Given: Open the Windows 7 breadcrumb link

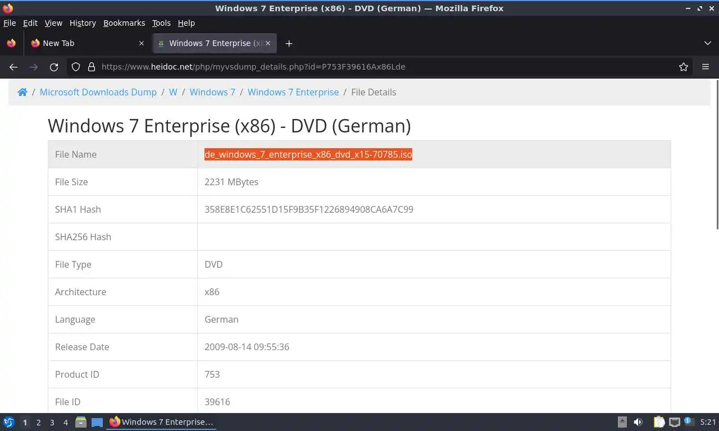Looking at the screenshot, I should 212,92.
